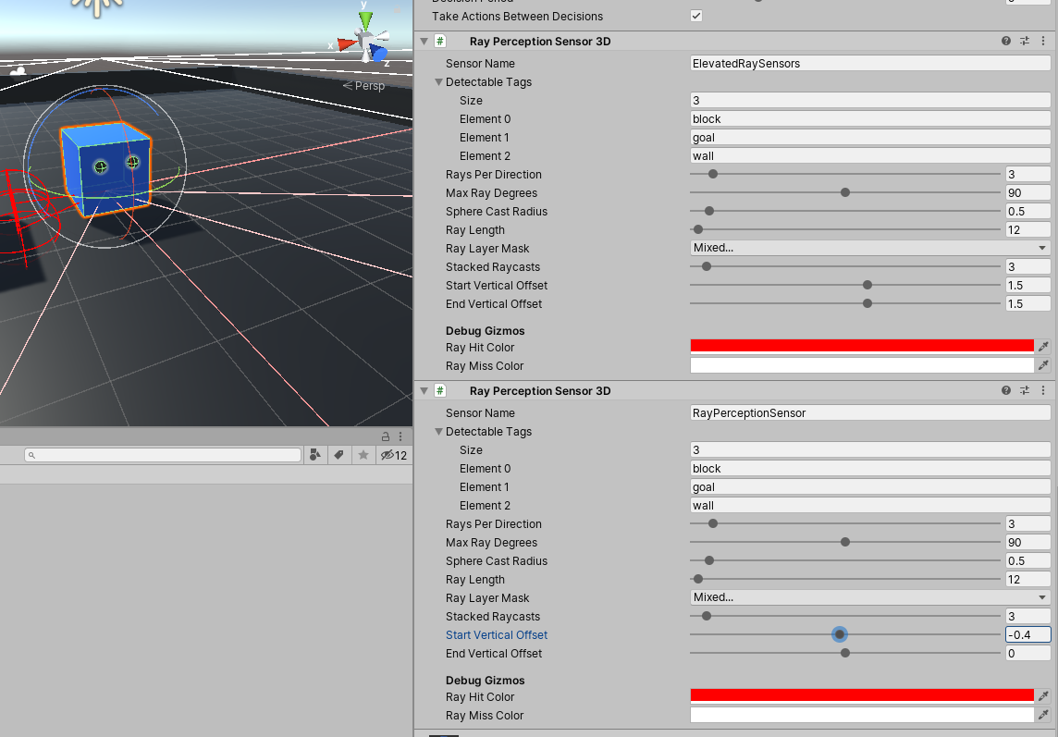Open help for ElevatedRaySensors Ray Perception component

tap(1006, 42)
